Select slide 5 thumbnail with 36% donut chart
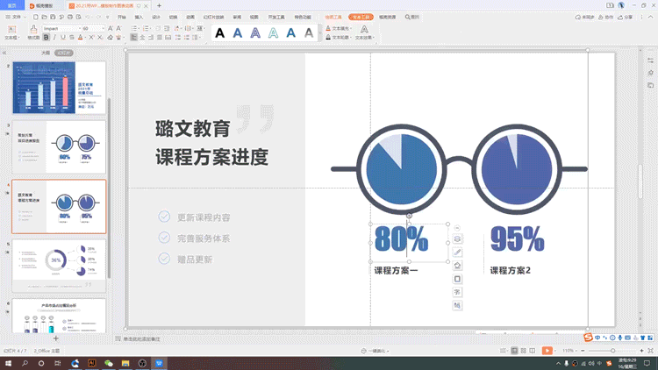 point(59,266)
